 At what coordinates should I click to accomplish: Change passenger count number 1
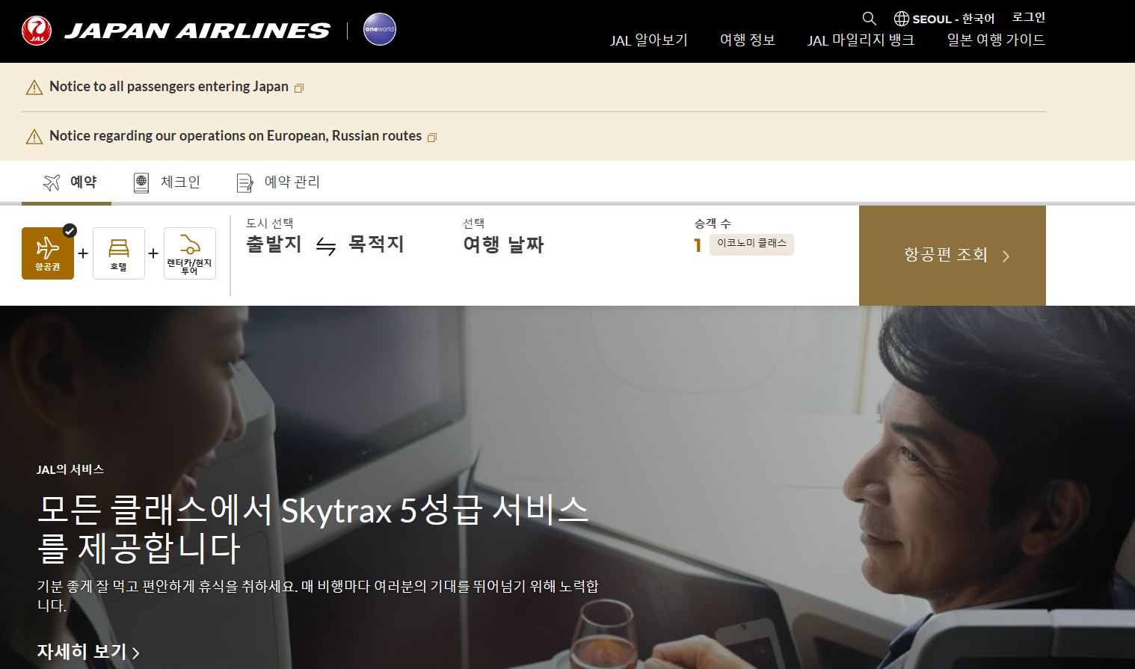click(698, 245)
